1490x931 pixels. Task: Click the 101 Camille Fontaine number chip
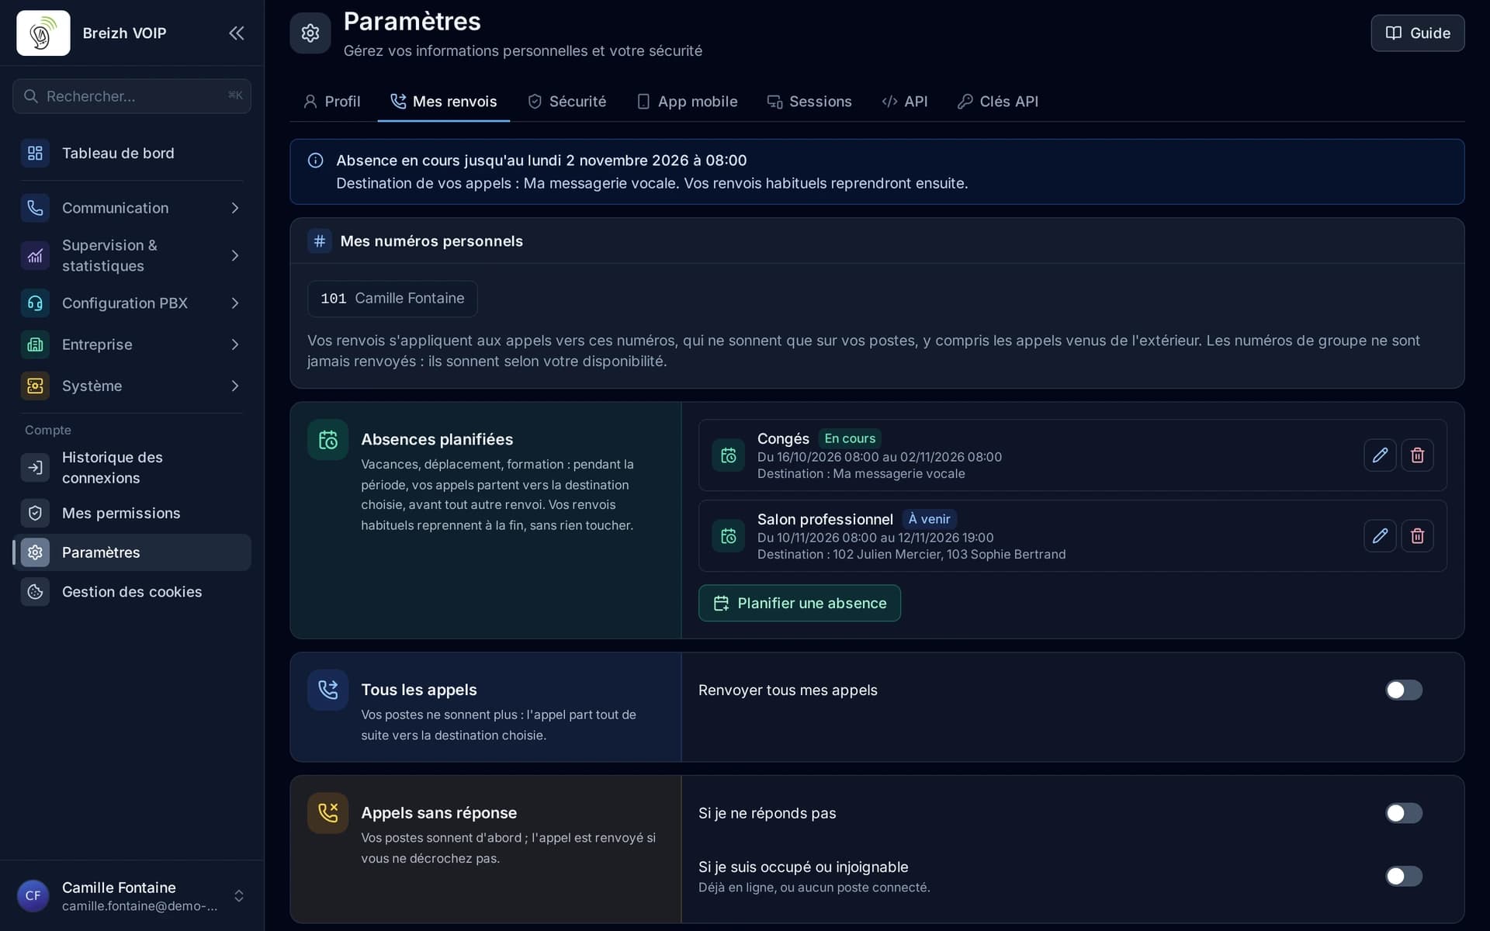tap(392, 299)
